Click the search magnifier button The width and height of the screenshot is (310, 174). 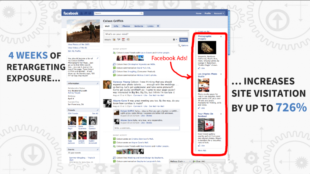[x=142, y=13]
